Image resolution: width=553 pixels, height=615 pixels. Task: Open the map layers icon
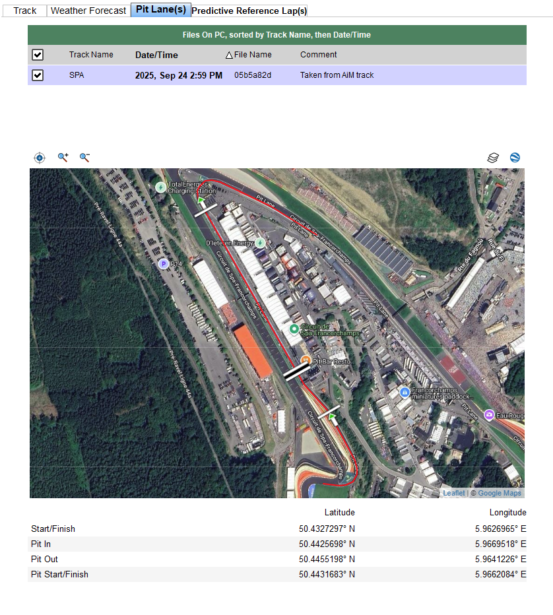493,158
